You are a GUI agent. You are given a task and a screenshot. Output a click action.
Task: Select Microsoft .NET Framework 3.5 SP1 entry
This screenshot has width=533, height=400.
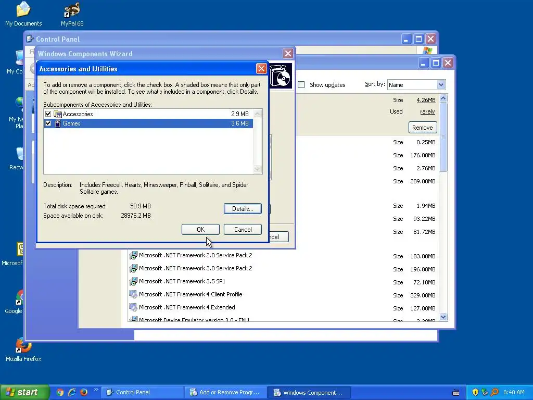point(182,281)
